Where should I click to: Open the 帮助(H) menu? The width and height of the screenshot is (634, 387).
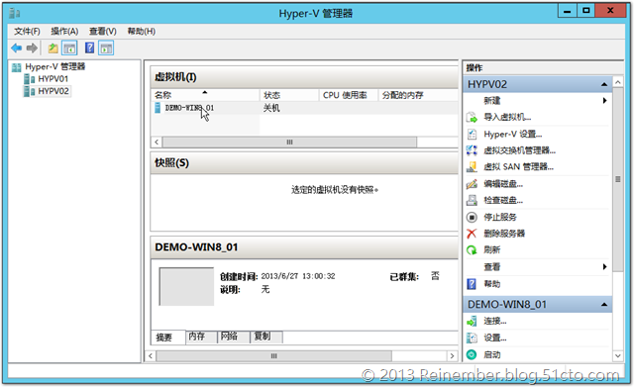pos(141,31)
